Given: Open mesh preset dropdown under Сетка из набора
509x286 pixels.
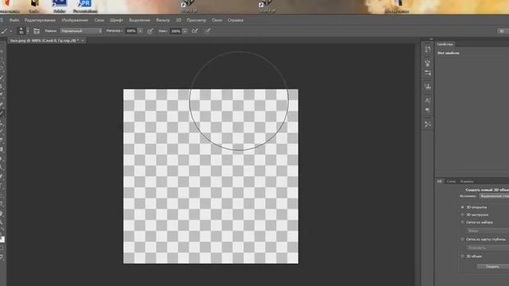Looking at the screenshot, I should coord(488,230).
